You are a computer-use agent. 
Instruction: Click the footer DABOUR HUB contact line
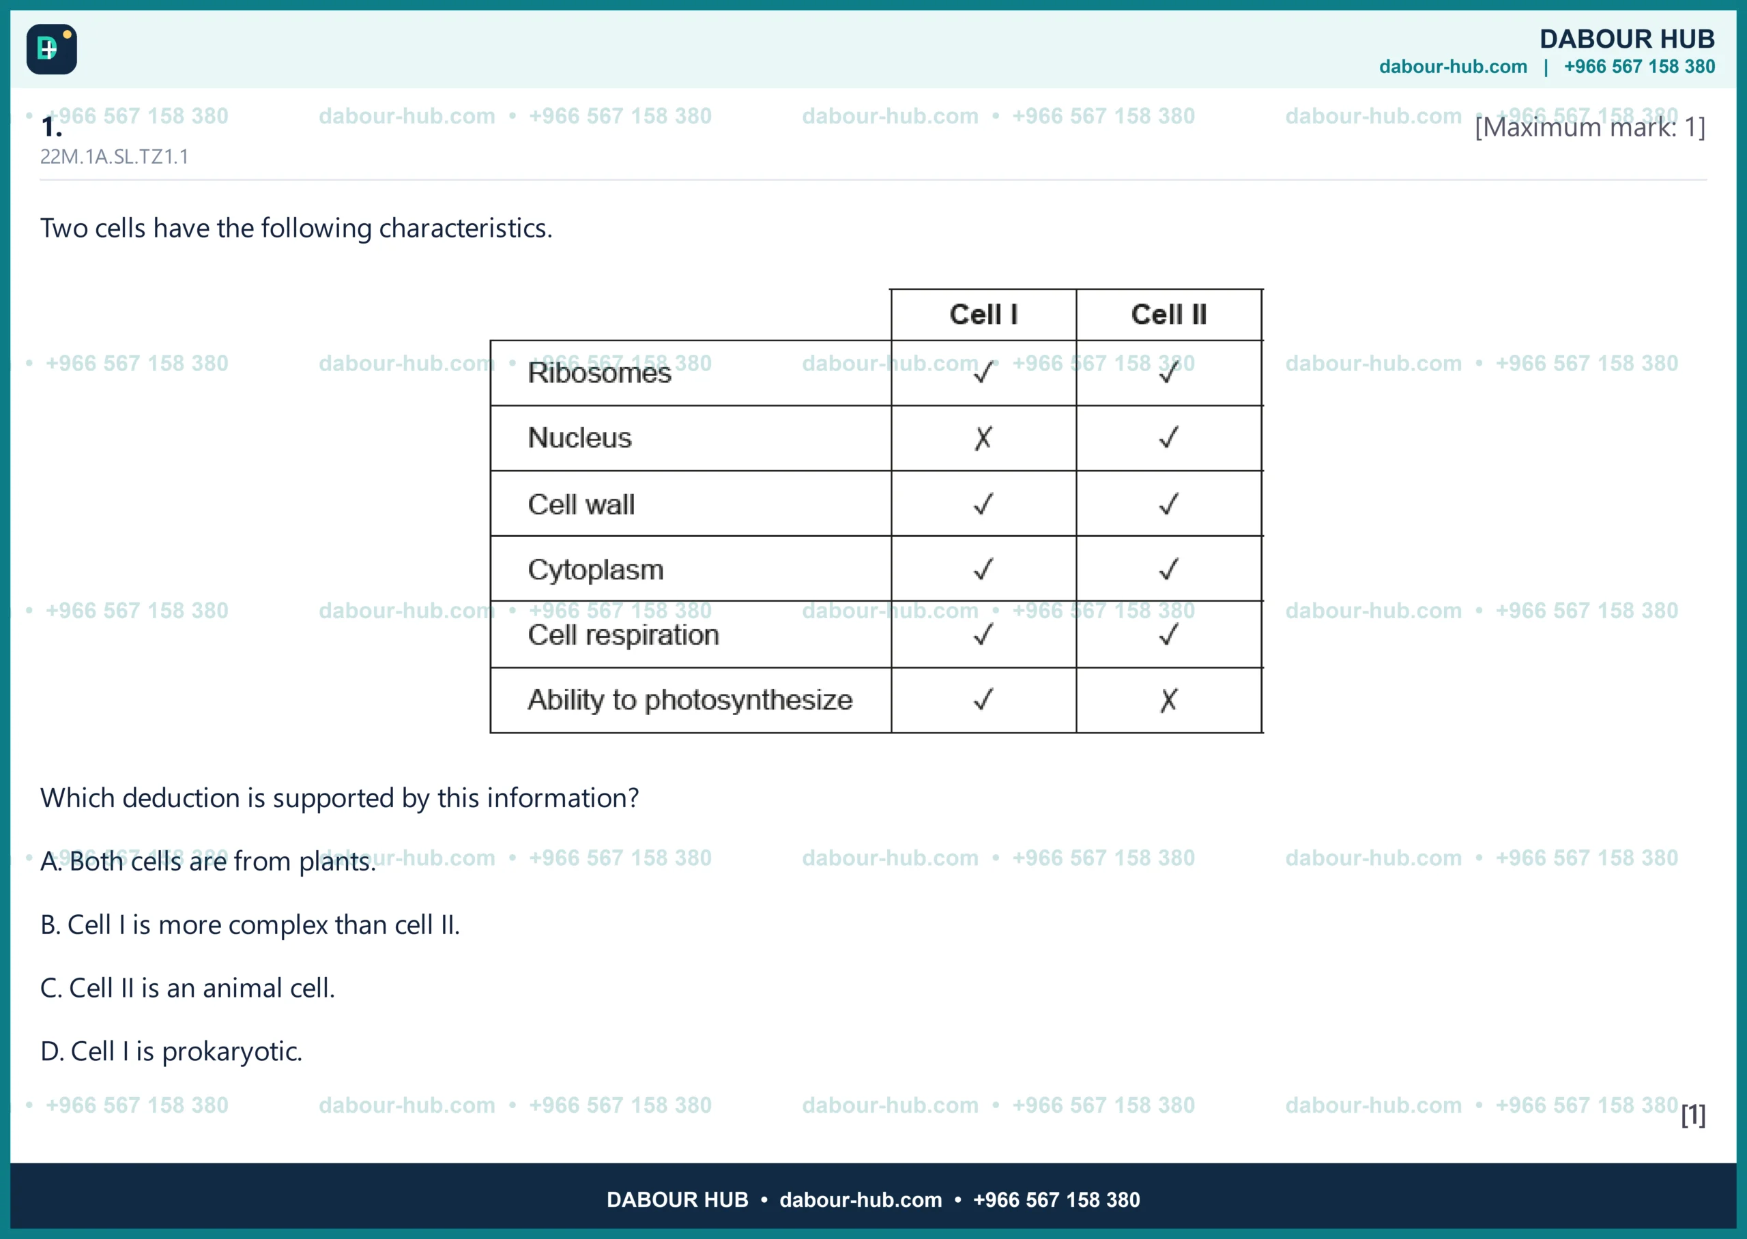[x=873, y=1200]
